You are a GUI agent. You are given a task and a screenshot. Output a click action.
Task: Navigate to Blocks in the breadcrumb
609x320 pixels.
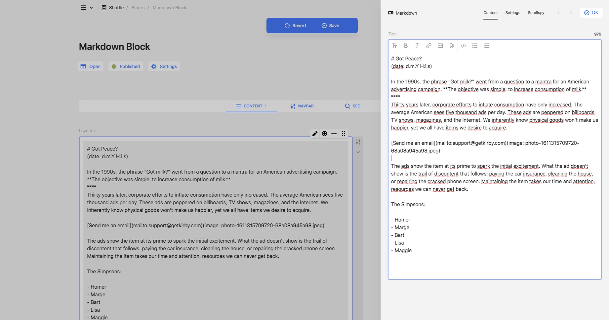pyautogui.click(x=138, y=8)
